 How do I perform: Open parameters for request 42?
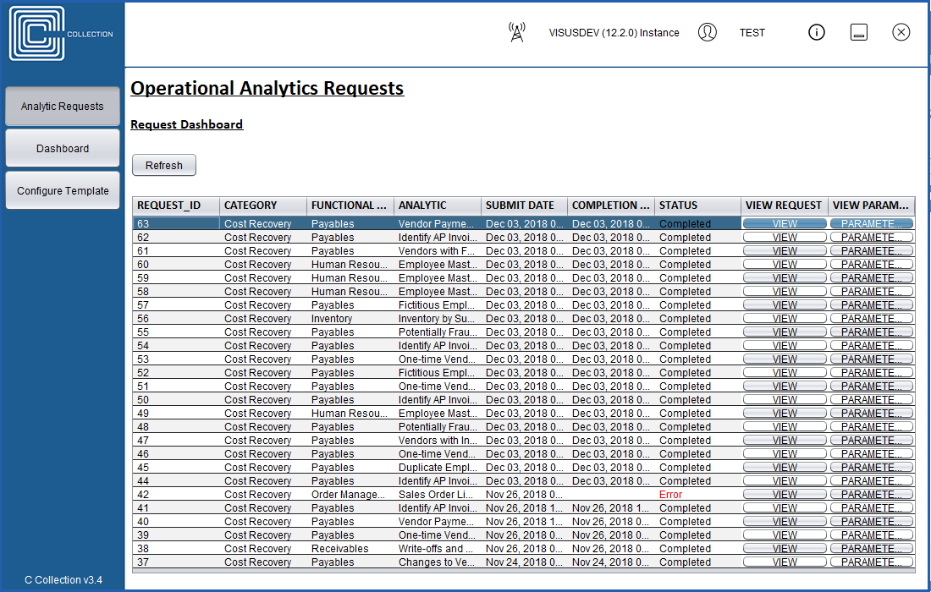[x=872, y=495]
